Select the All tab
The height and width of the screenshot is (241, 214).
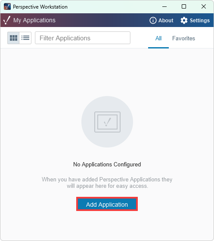pos(158,38)
